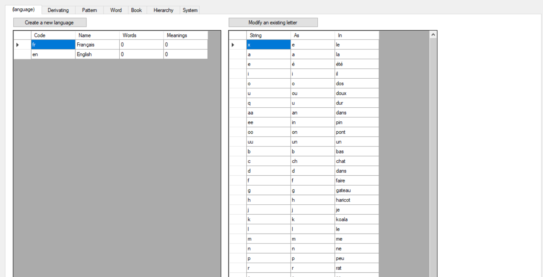Select the fr code cell
Viewport: 543px width, 277px height.
click(x=53, y=44)
